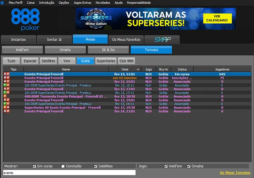This screenshot has width=254, height=178.
Task: Open the Meu Perfil menu
Action: pyautogui.click(x=16, y=3)
